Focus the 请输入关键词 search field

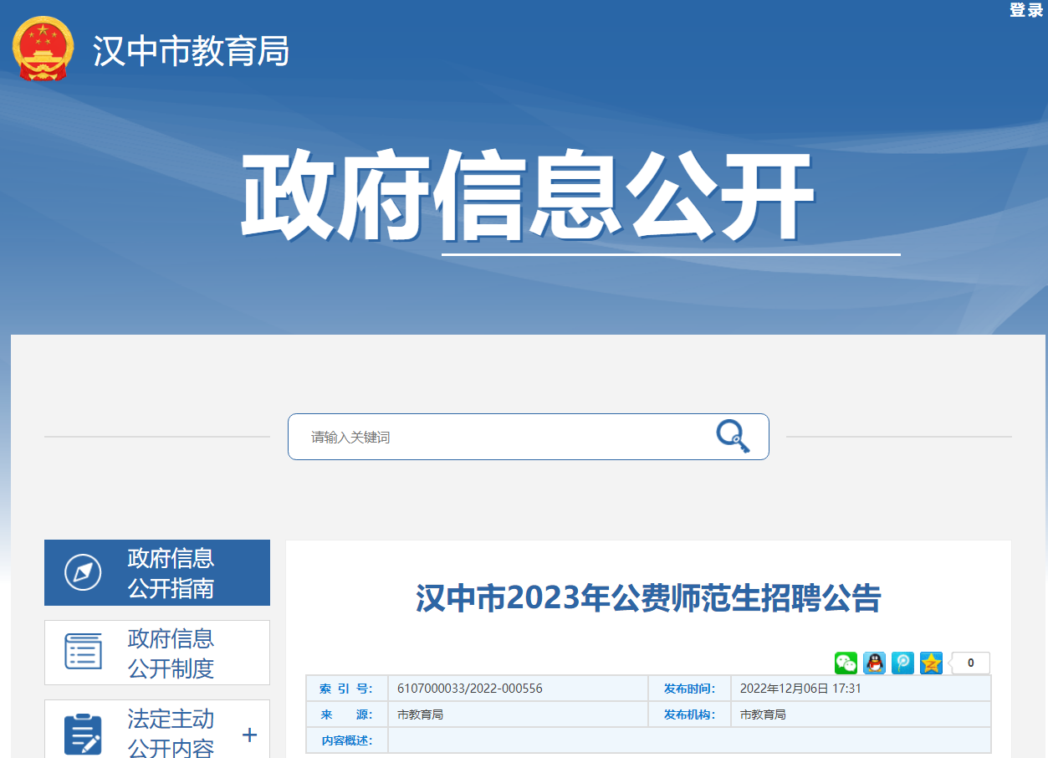click(x=502, y=437)
